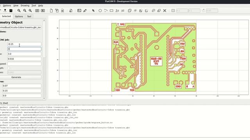This screenshot has width=250, height=140.
Task: Open the Drawing menu
Action: (x=25, y=5)
